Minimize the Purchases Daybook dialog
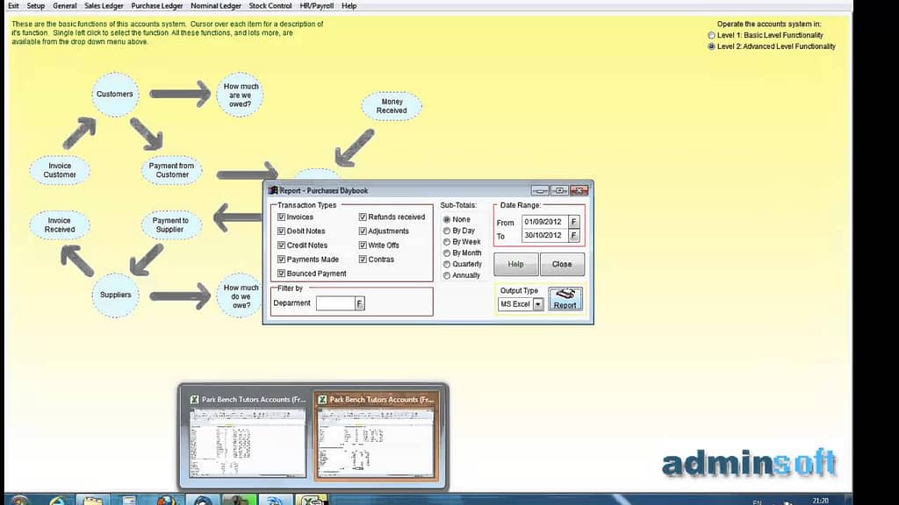Screen dimensions: 899x505 [540, 190]
